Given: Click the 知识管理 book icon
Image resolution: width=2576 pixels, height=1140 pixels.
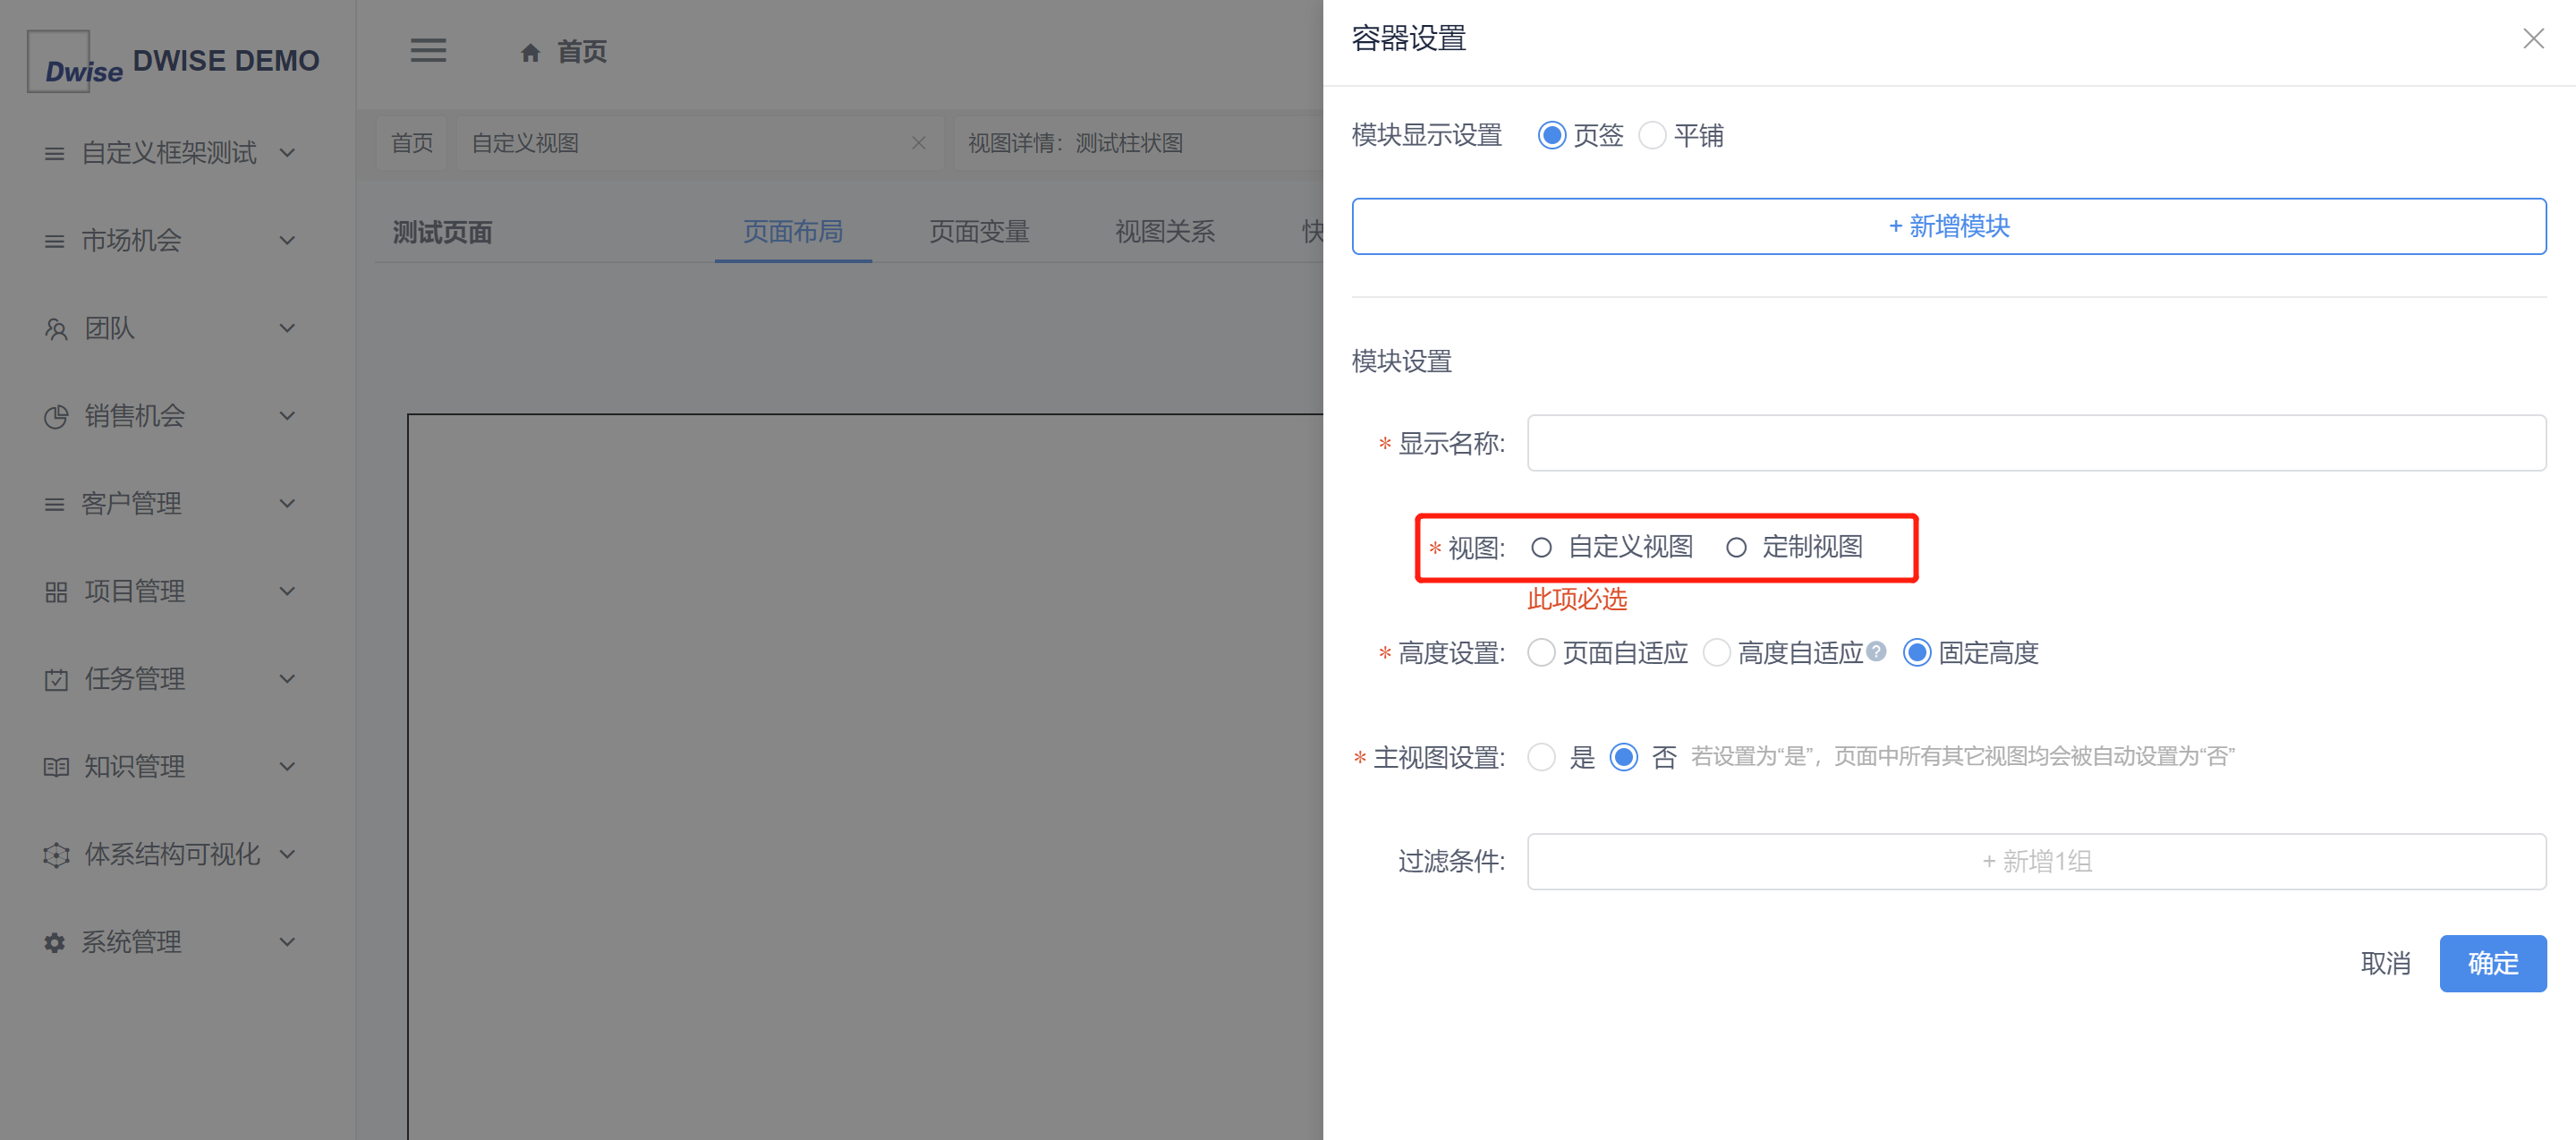Looking at the screenshot, I should (x=56, y=767).
